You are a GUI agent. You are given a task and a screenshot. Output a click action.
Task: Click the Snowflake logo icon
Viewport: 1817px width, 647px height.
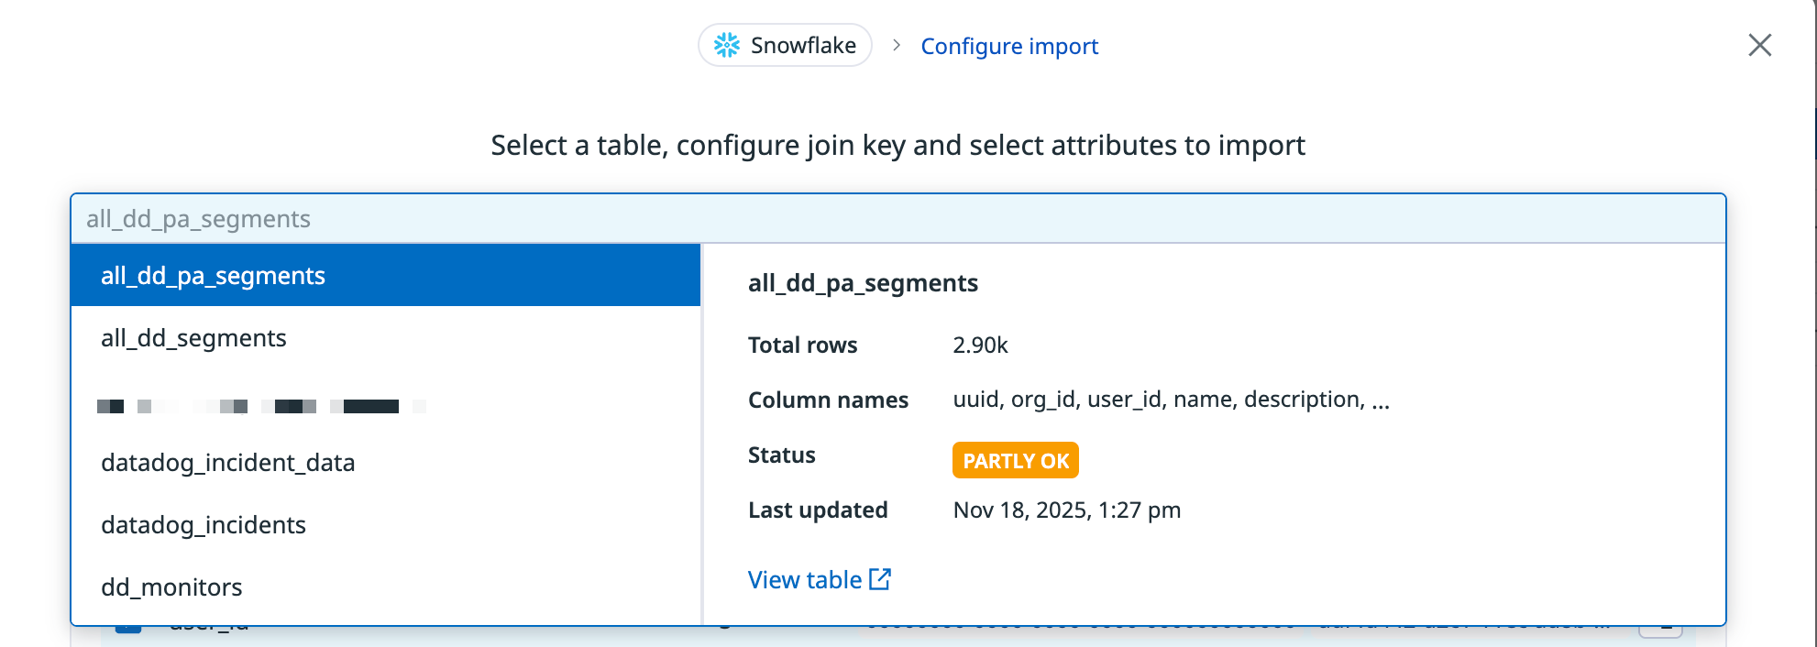(727, 45)
